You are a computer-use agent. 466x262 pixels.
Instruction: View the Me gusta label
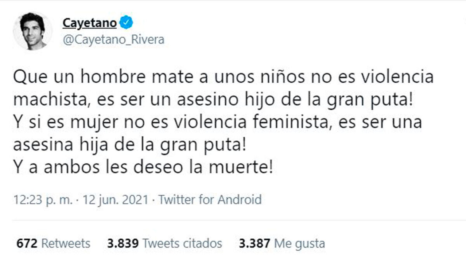[299, 243]
